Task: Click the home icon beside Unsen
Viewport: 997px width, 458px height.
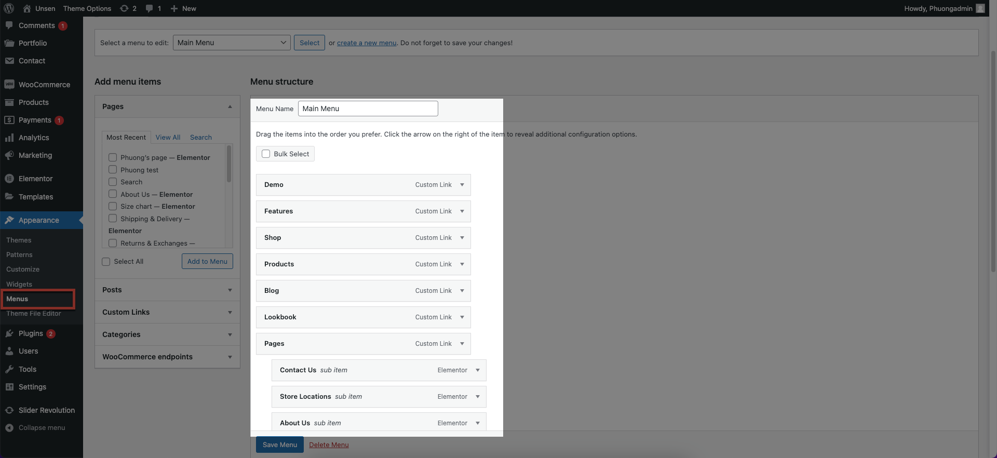Action: 27,8
